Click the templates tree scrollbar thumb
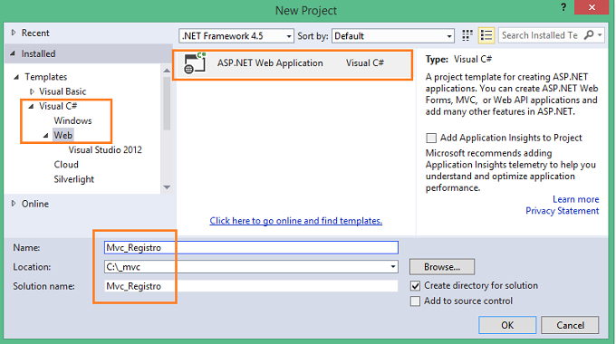Image resolution: width=616 pixels, height=344 pixels. (x=167, y=103)
